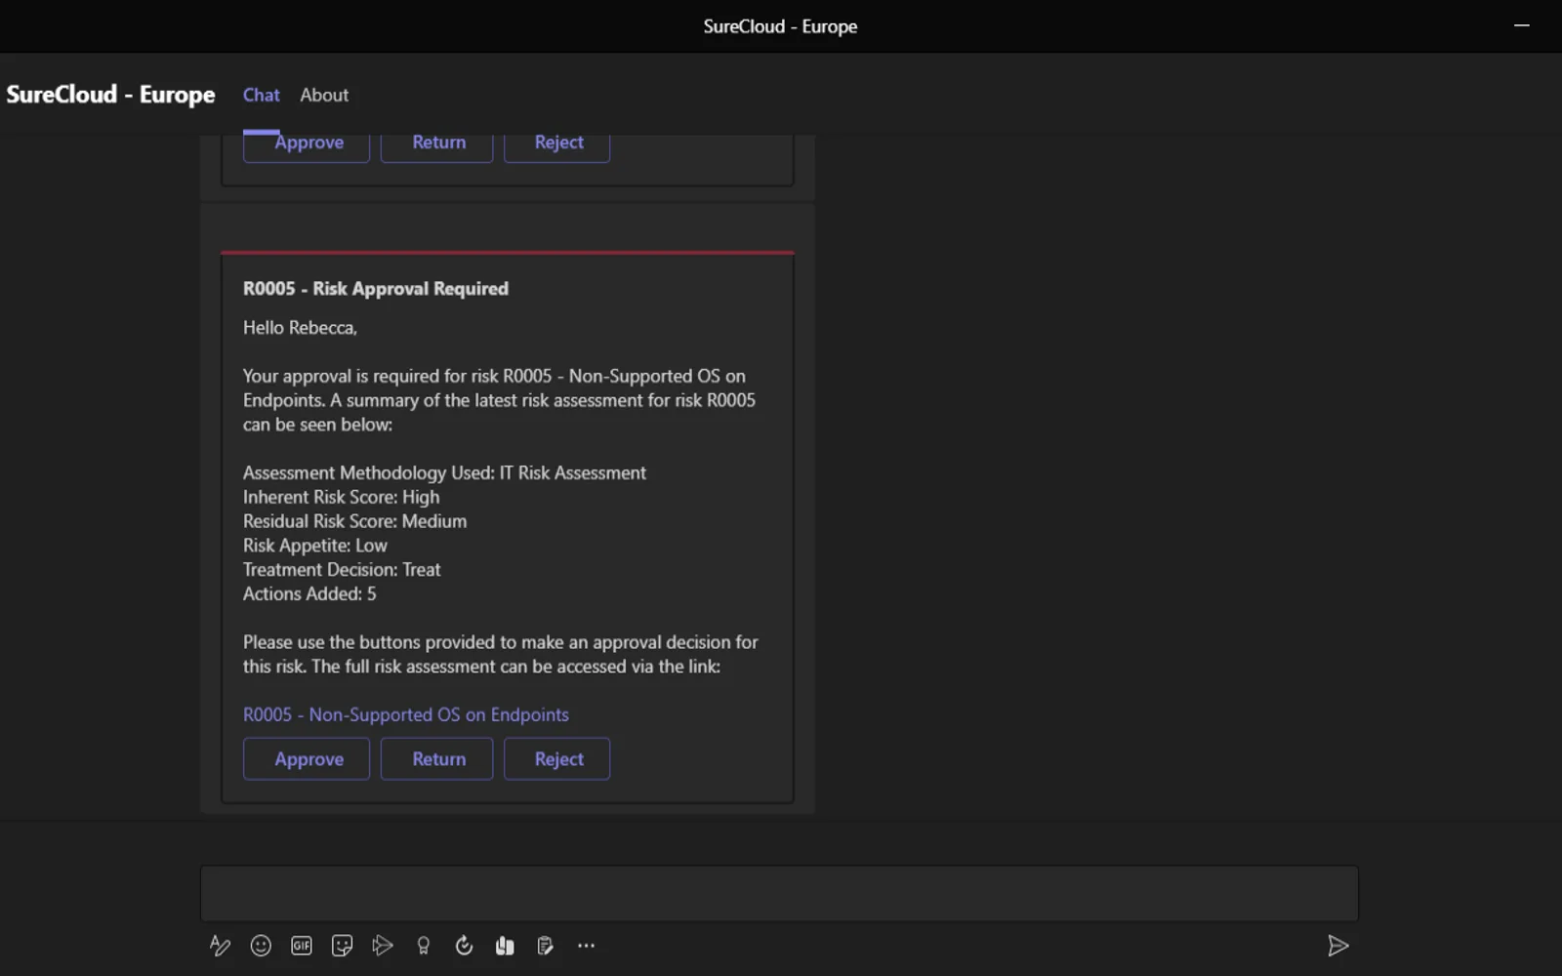This screenshot has height=976, width=1562.
Task: Open the text Format options icon
Action: point(220,946)
